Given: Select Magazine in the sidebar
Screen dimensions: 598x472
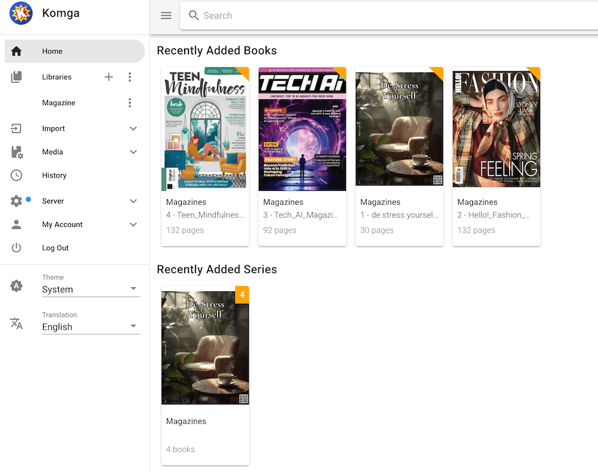Looking at the screenshot, I should [59, 102].
